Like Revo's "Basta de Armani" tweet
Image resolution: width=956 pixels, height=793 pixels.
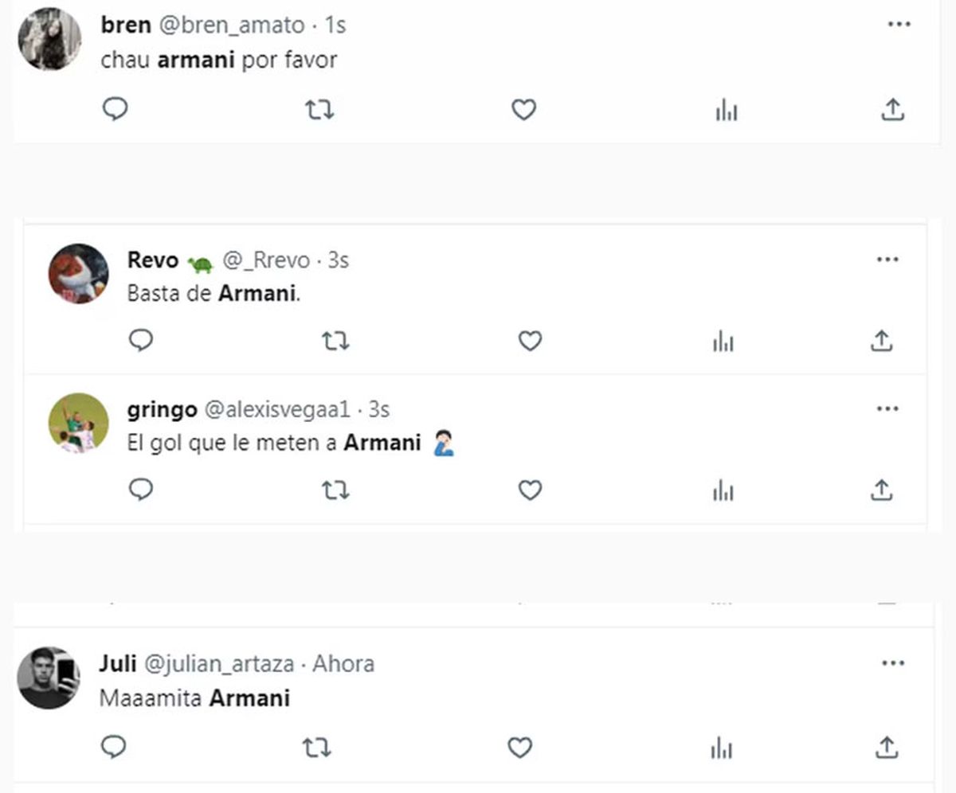click(x=530, y=342)
